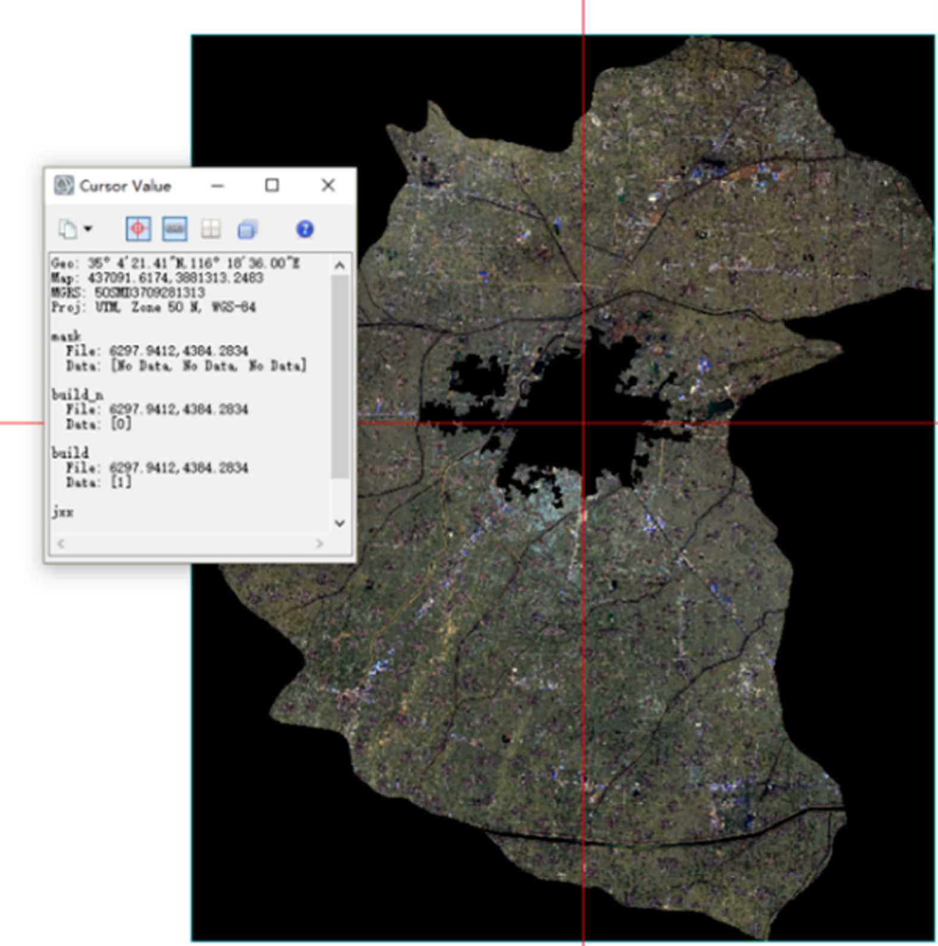
Task: Click the build_n layer name text
Action: click(77, 394)
